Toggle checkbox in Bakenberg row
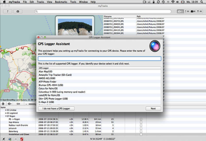This screenshot has height=141, width=206. (x=141, y=131)
